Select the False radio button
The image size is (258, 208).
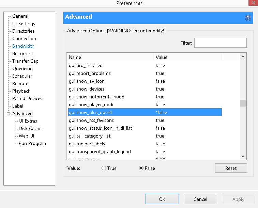141,168
